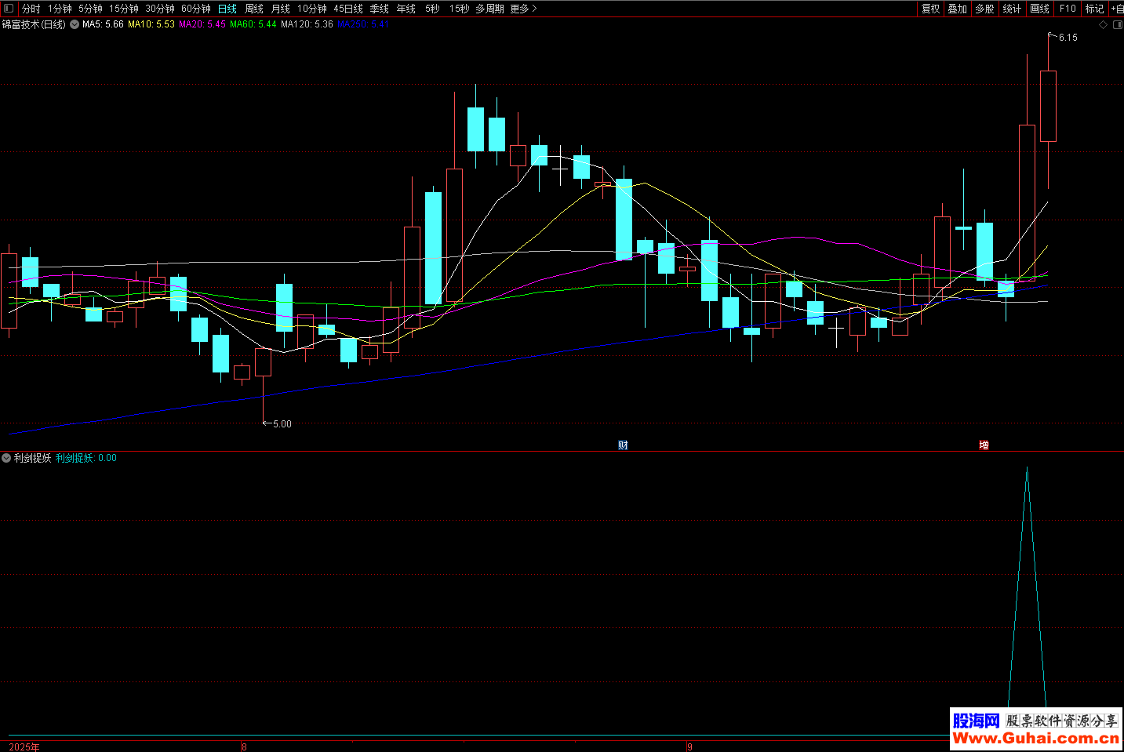The height and width of the screenshot is (752, 1124).
Task: Click the MA120: 5.36 label
Action: tap(307, 24)
